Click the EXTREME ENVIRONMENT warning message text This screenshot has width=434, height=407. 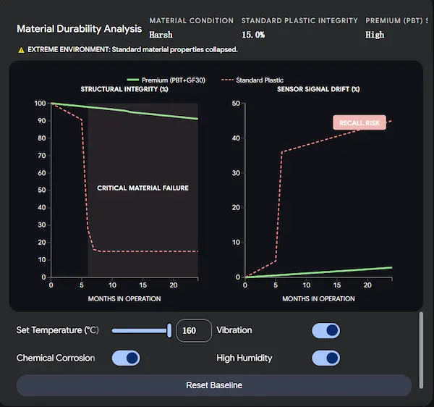tap(132, 50)
